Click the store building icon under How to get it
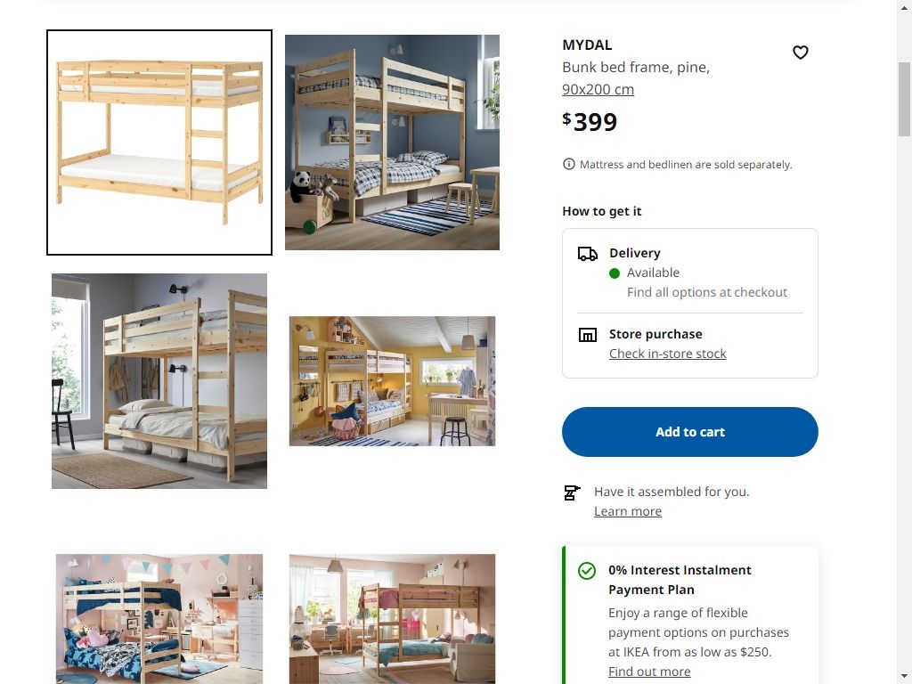 [587, 334]
